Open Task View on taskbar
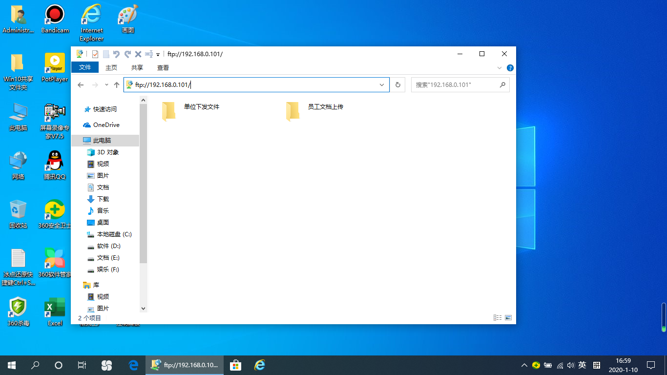This screenshot has height=375, width=667. pyautogui.click(x=82, y=365)
